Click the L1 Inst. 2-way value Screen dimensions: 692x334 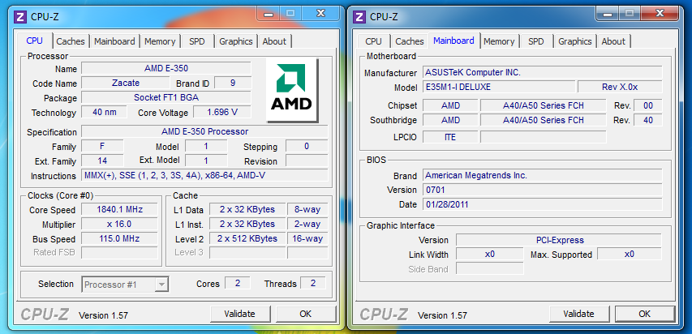(x=307, y=224)
